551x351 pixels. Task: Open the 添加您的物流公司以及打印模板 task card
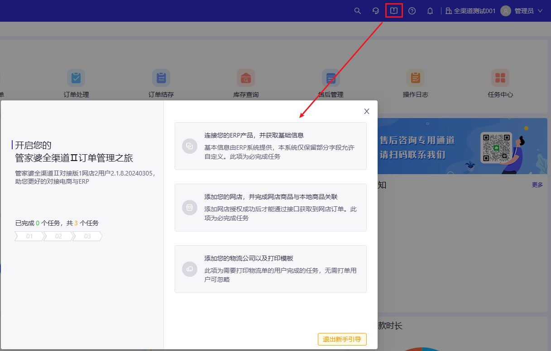271,269
